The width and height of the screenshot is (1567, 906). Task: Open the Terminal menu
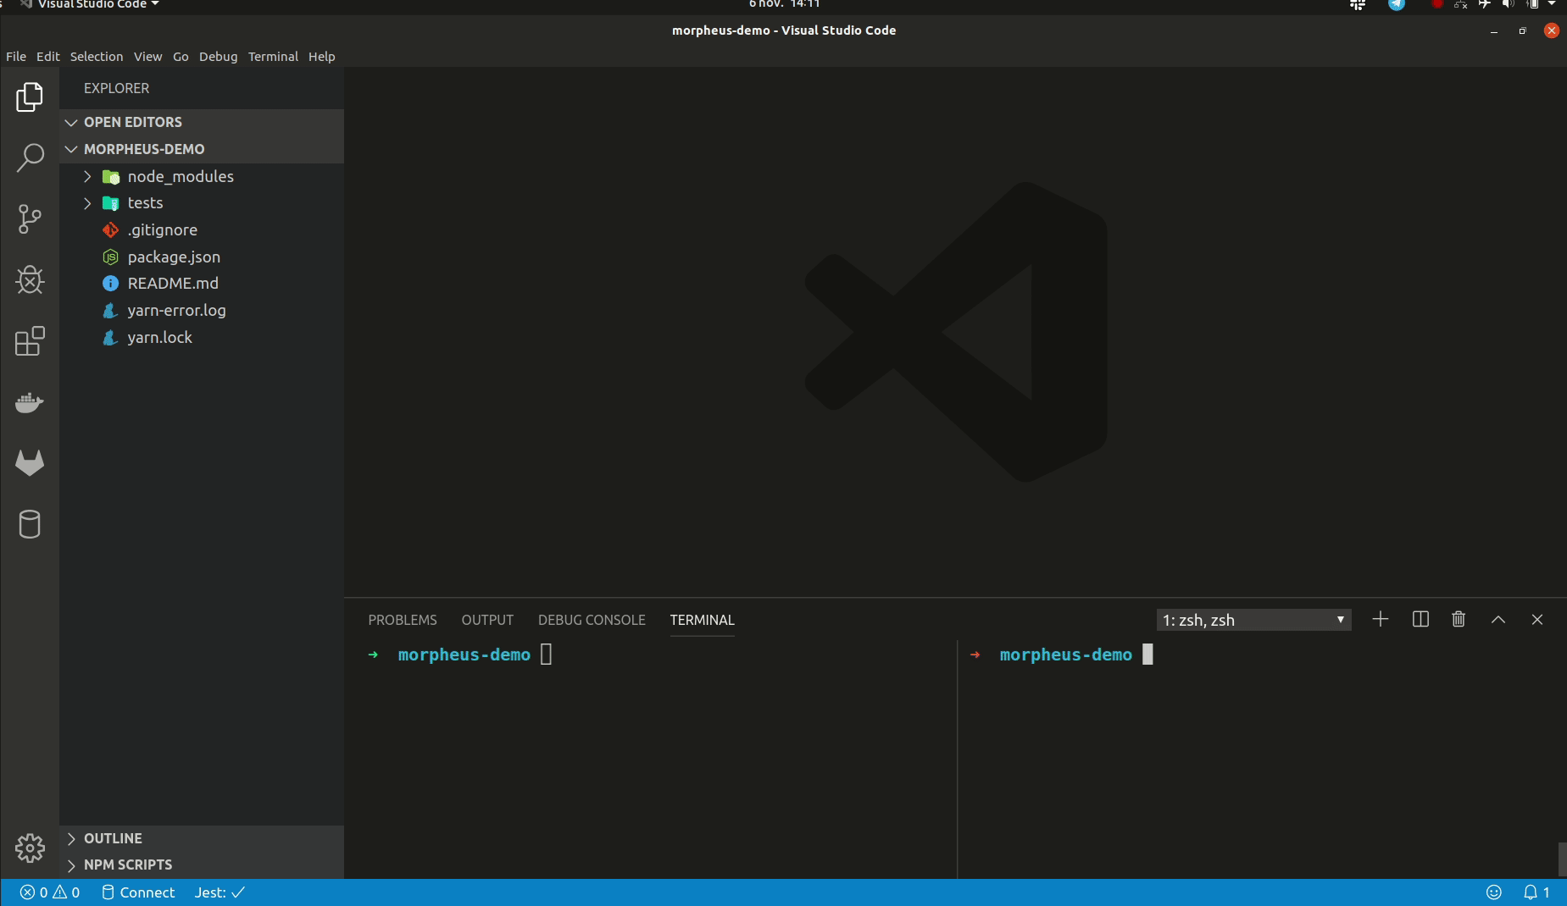(273, 57)
